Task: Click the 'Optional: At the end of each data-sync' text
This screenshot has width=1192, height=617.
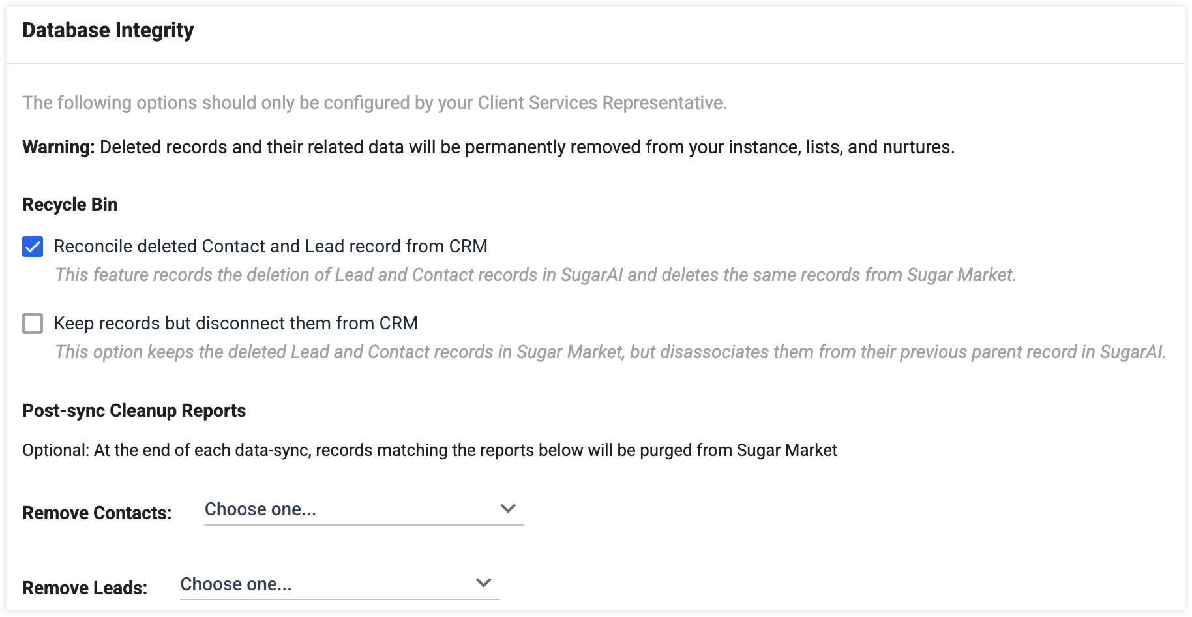Action: point(430,451)
